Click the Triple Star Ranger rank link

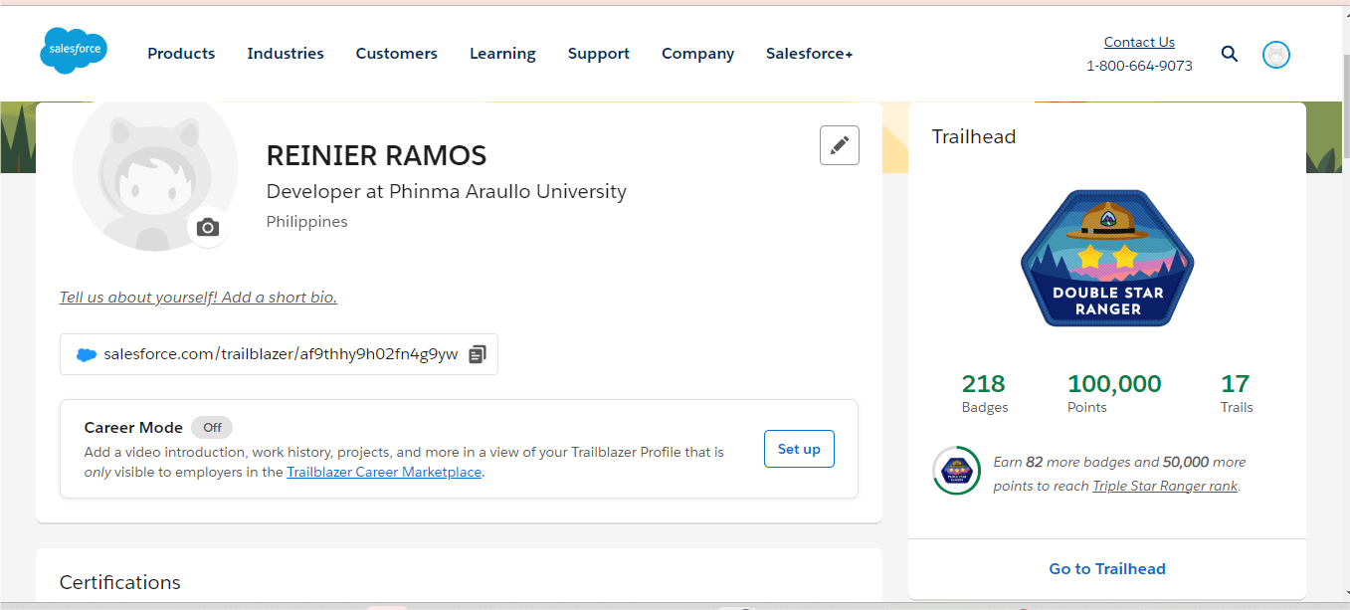pos(1166,487)
